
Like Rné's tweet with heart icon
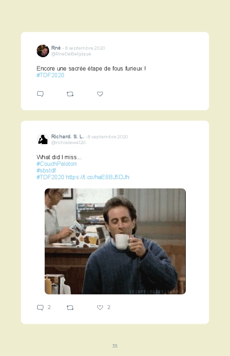[x=100, y=94]
